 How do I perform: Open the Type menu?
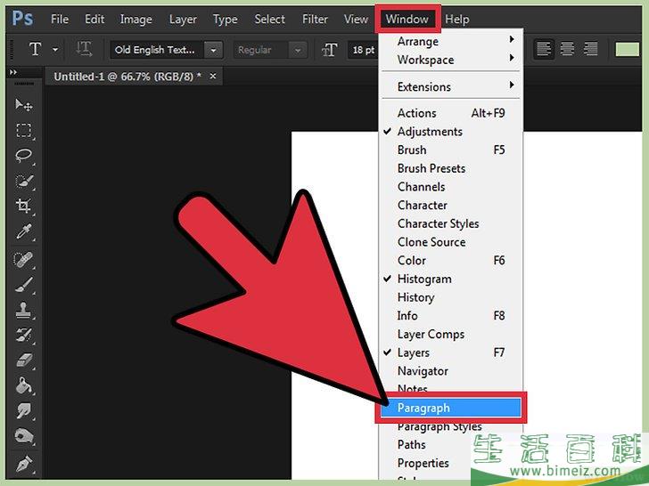(225, 20)
